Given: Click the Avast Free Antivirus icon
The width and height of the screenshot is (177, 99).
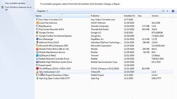Looking at the screenshot, I should click(37, 23).
